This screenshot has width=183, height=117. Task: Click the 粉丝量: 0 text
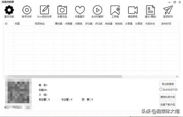(44, 99)
